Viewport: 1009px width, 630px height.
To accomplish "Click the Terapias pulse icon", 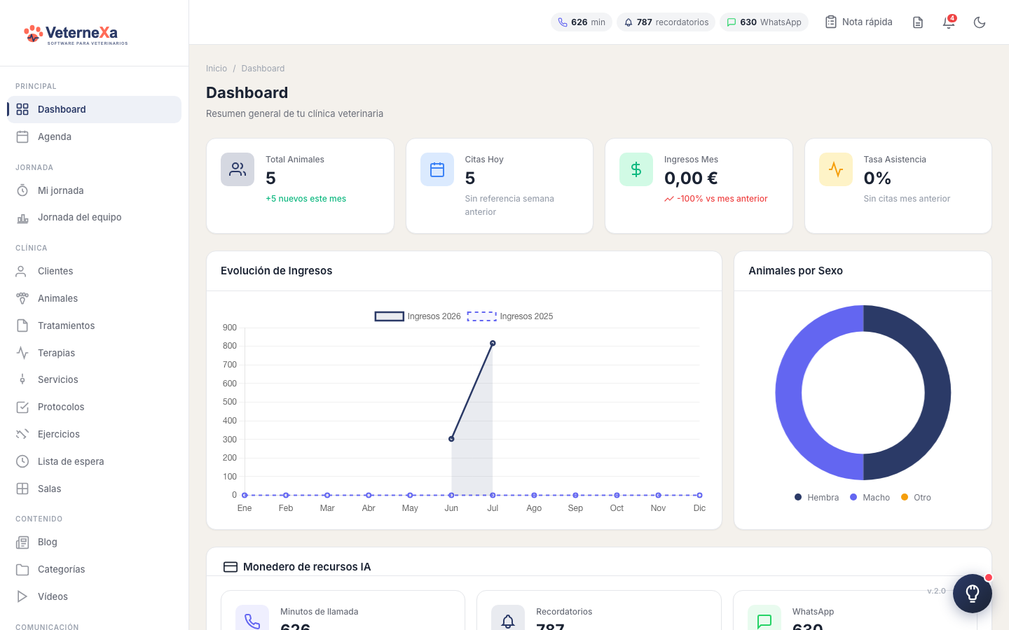I will point(22,353).
